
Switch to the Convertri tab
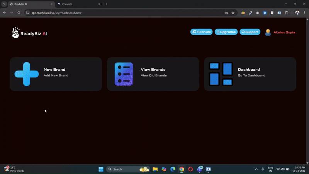coord(79,4)
